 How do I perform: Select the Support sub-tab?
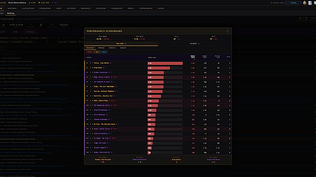[x=123, y=48]
